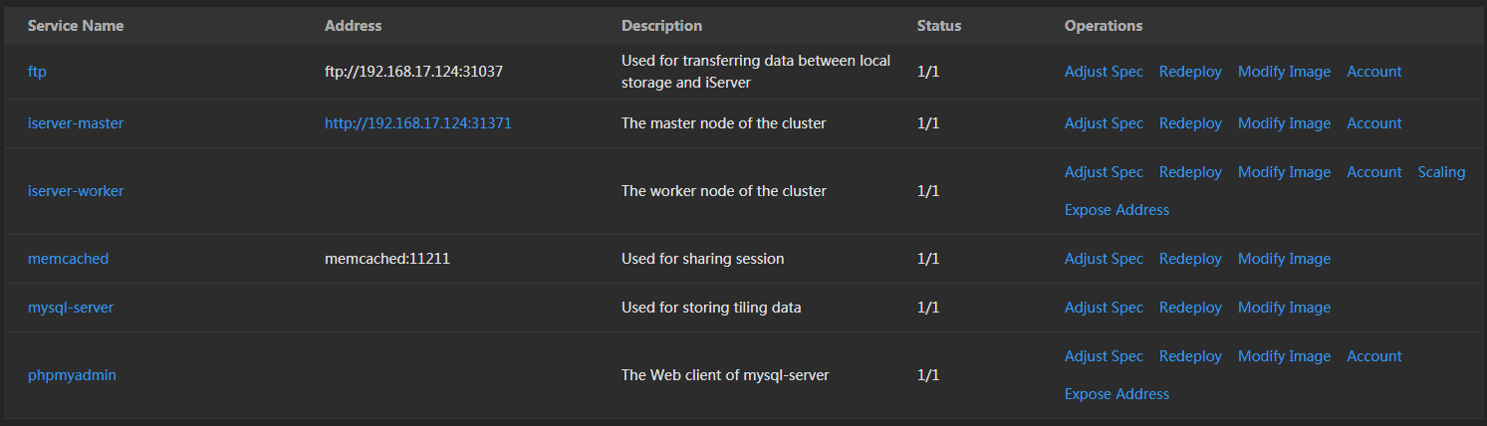Open the mysql-server service link
1487x426 pixels.
(x=71, y=308)
